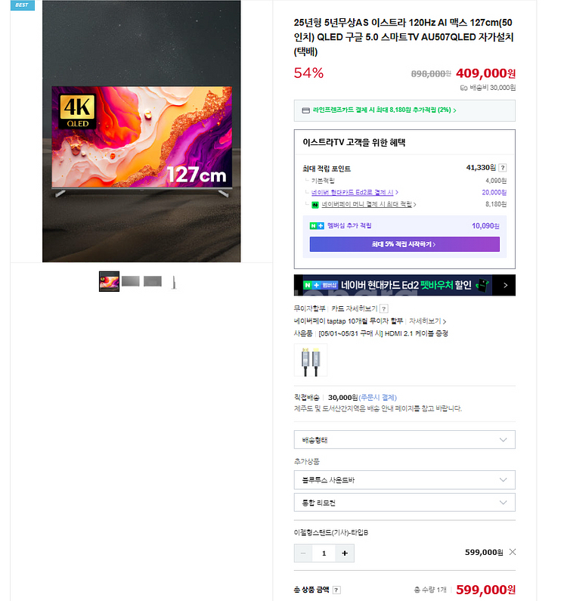Viewport: 567px width, 601px height.
Task: Open the 네이버 현대카드 Ed2로 결제 시 link
Action: pos(355,193)
